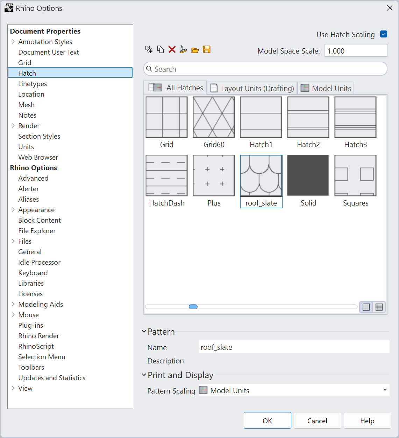Open Updates and Statistics page
399x438 pixels.
[52, 378]
